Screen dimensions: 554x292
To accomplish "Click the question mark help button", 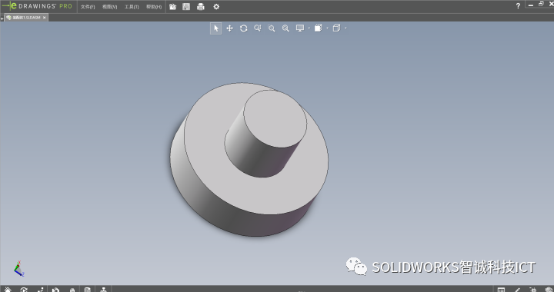I will pos(518,5).
